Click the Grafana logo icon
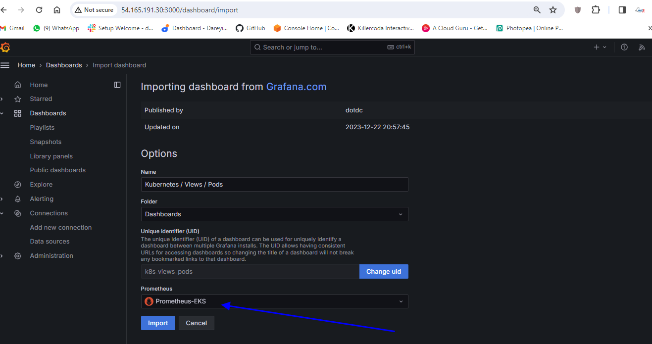This screenshot has height=344, width=652. point(5,48)
